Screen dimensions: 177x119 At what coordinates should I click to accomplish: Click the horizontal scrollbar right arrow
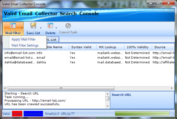pos(172,88)
